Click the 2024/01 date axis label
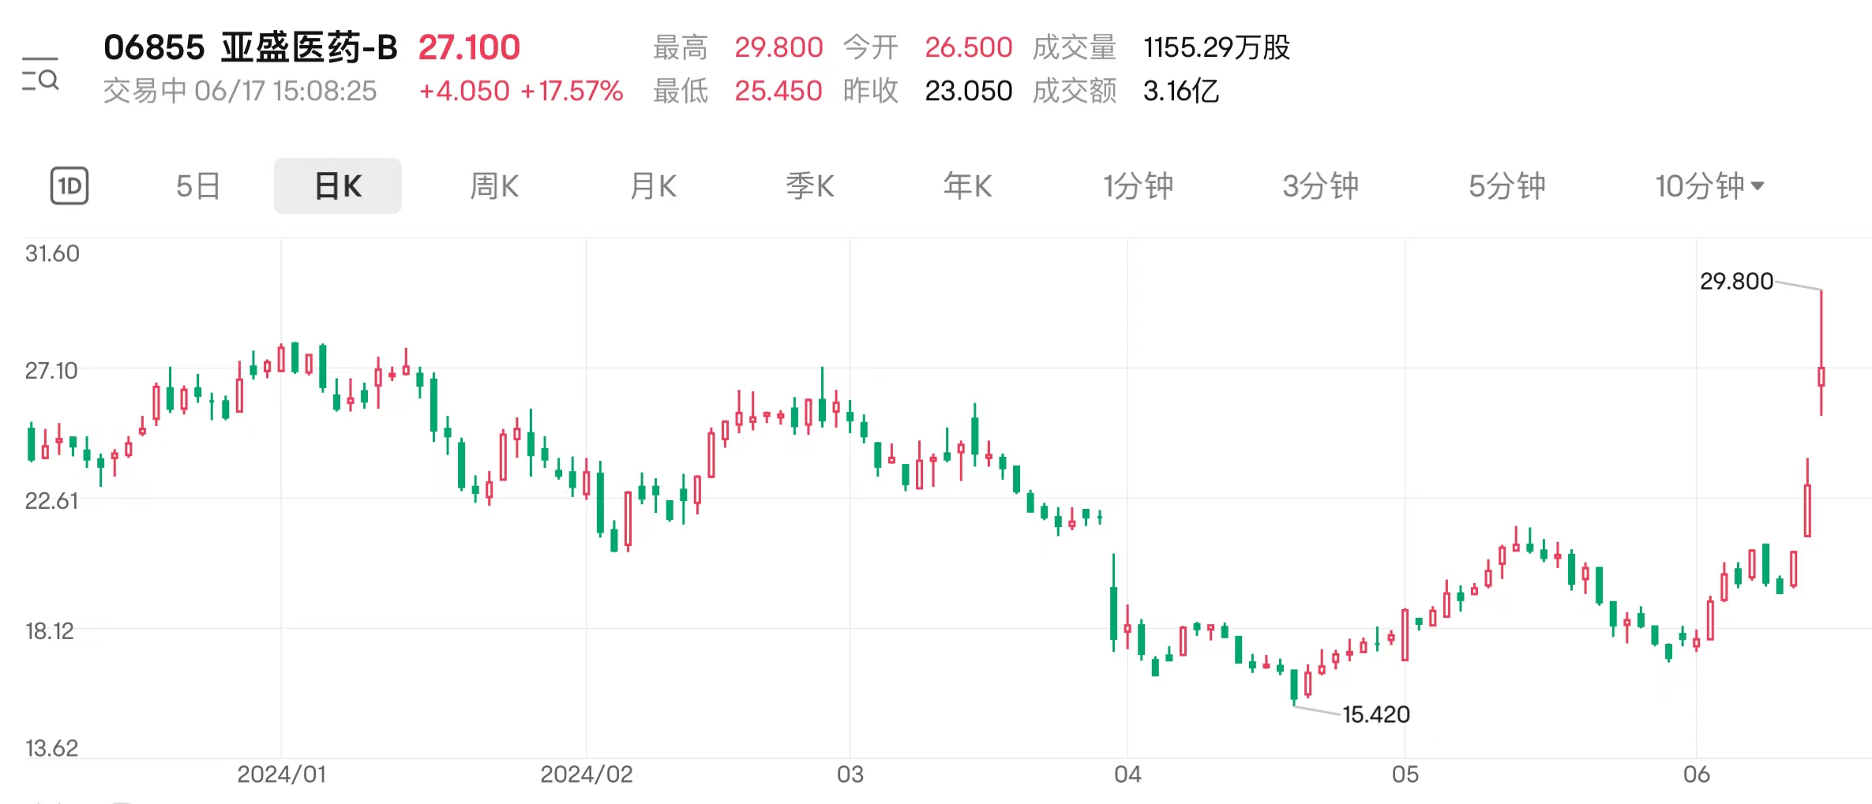 coord(281,774)
